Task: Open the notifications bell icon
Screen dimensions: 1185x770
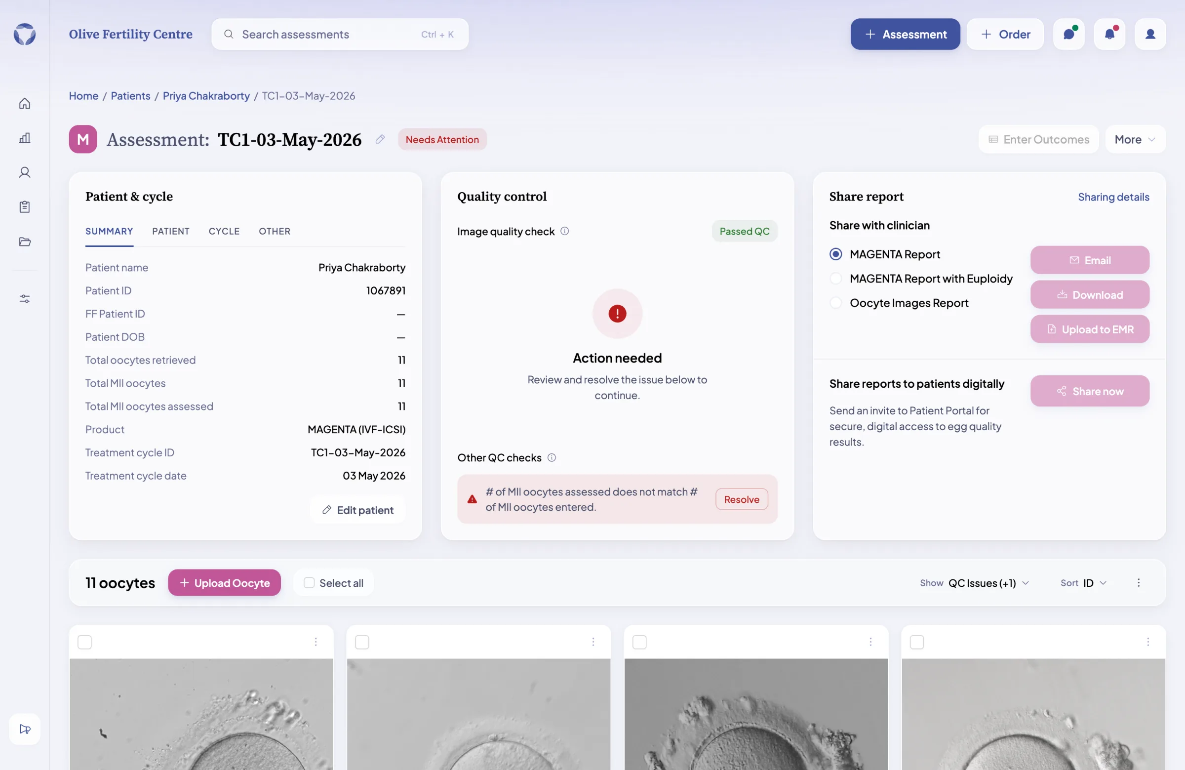Action: click(1109, 34)
